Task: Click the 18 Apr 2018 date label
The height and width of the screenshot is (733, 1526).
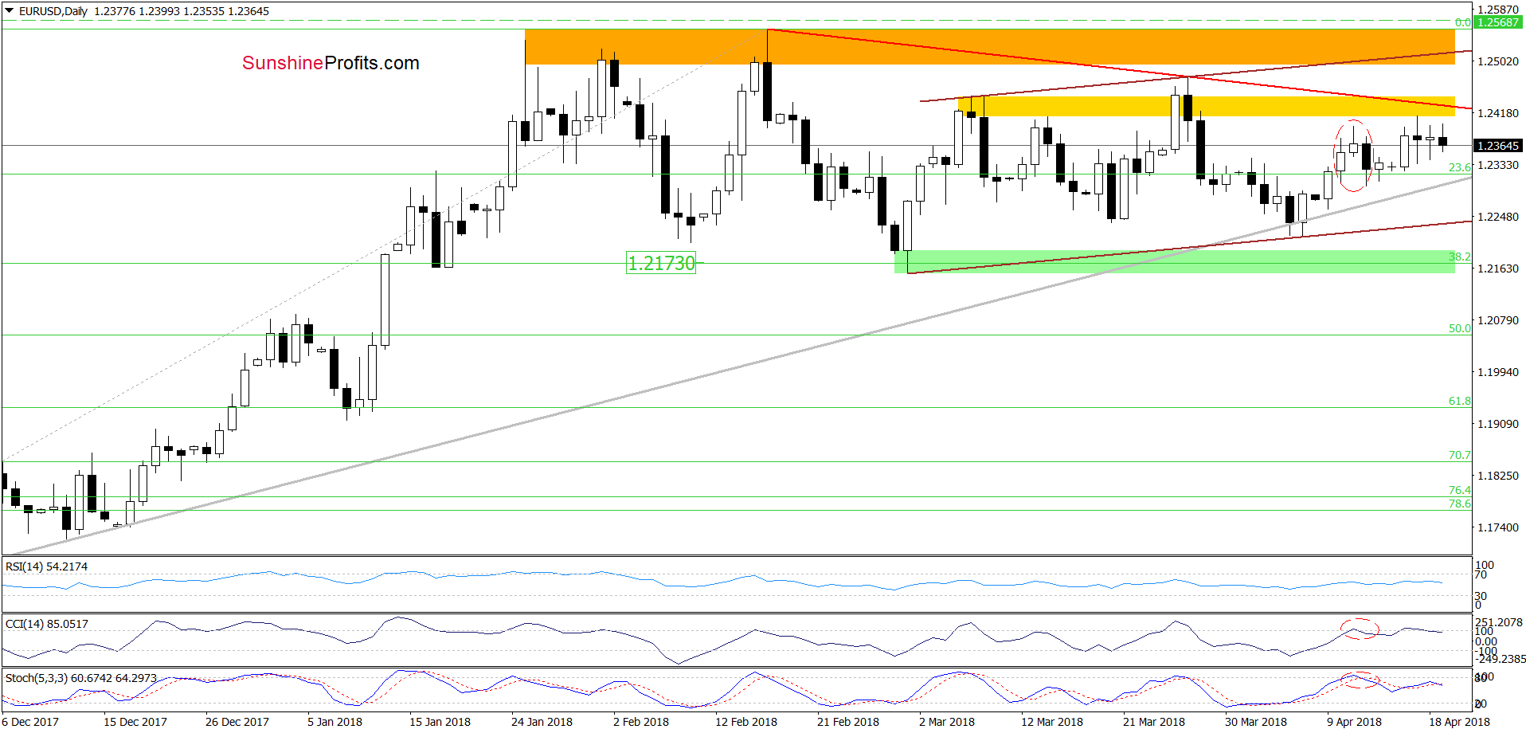Action: tap(1459, 722)
